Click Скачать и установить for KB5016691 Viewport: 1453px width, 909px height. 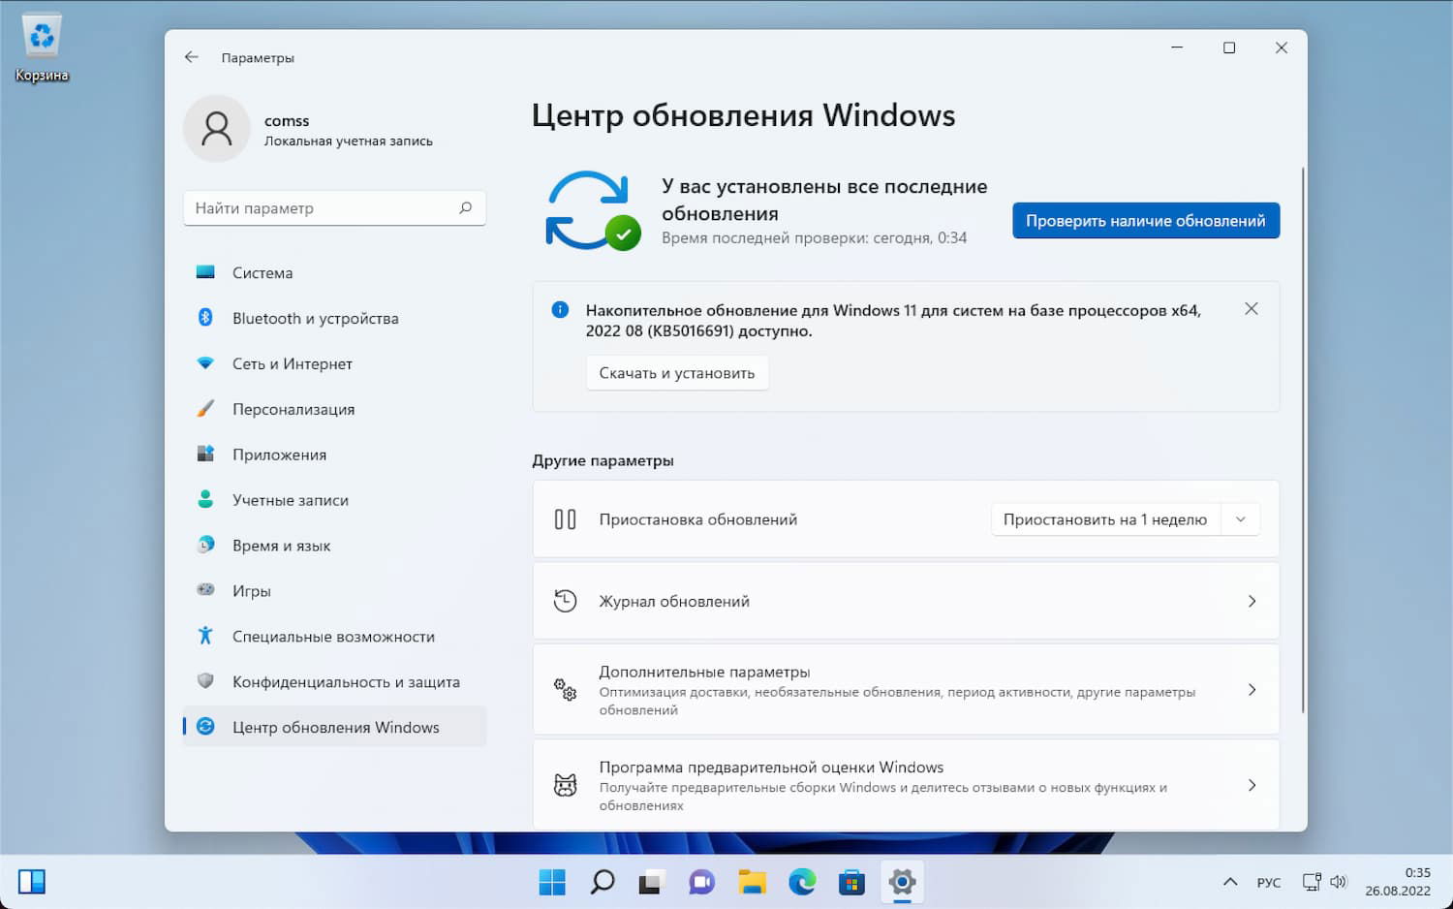pyautogui.click(x=676, y=372)
